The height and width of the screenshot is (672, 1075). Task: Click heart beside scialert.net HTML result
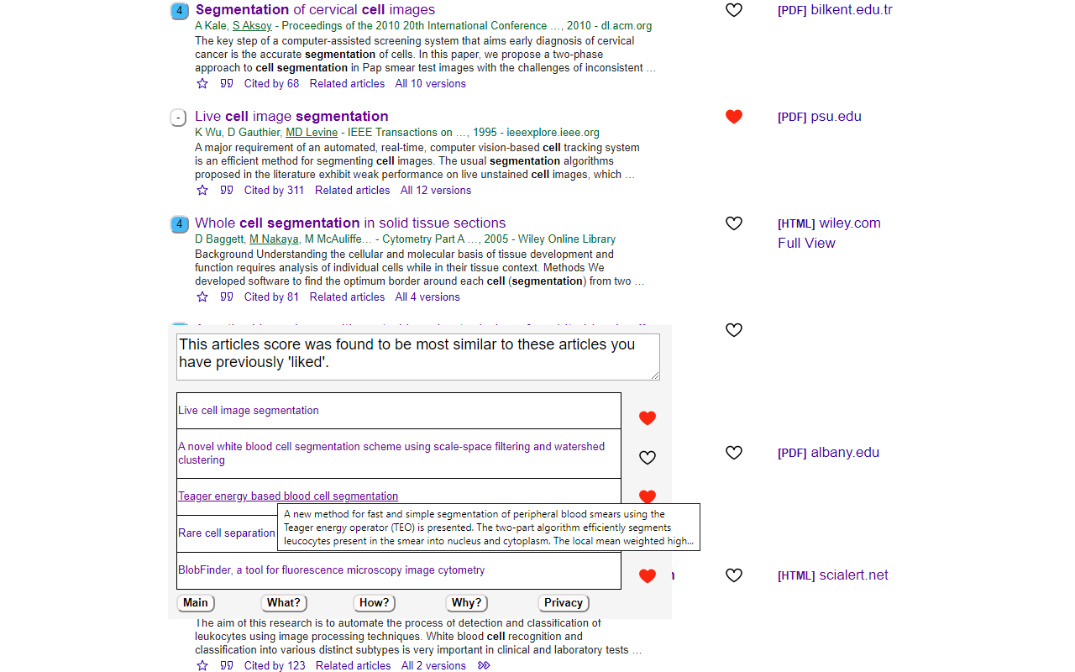click(734, 575)
